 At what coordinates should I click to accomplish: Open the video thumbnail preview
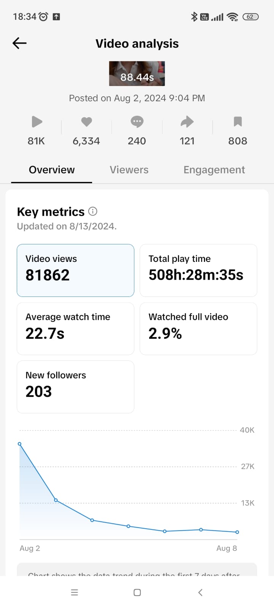click(x=137, y=73)
